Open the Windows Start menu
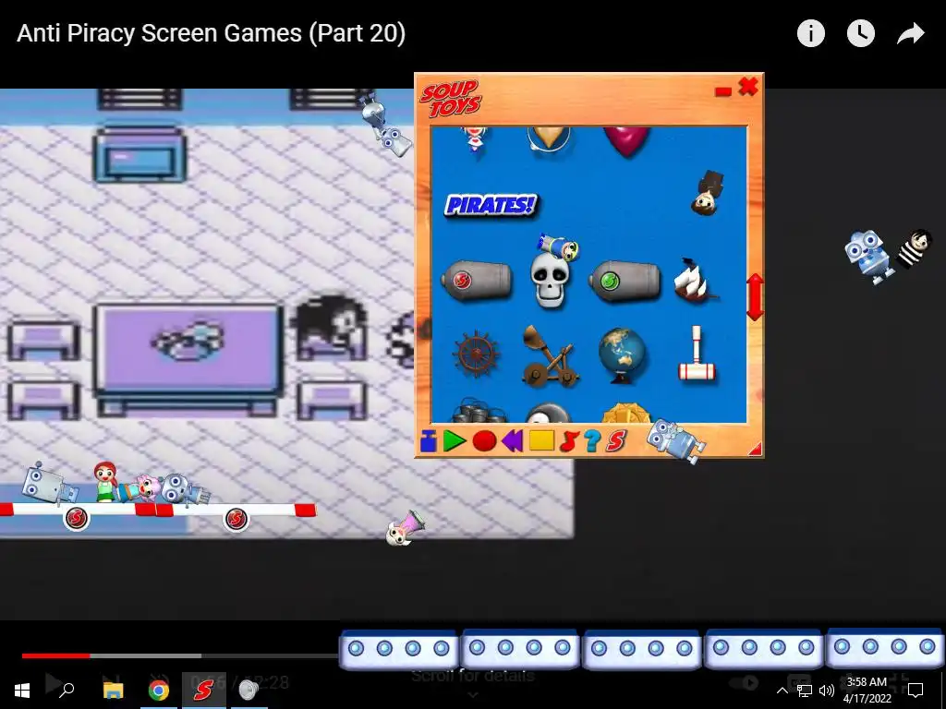The image size is (946, 709). 22,691
